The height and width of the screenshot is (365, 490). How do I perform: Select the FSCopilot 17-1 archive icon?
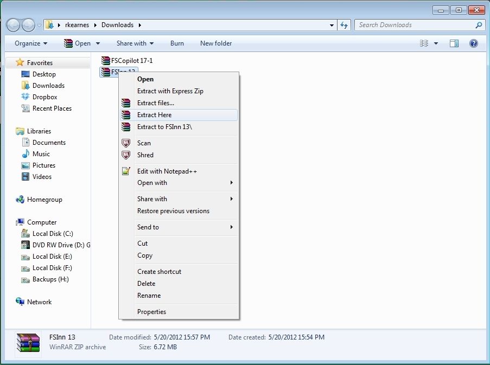point(106,61)
